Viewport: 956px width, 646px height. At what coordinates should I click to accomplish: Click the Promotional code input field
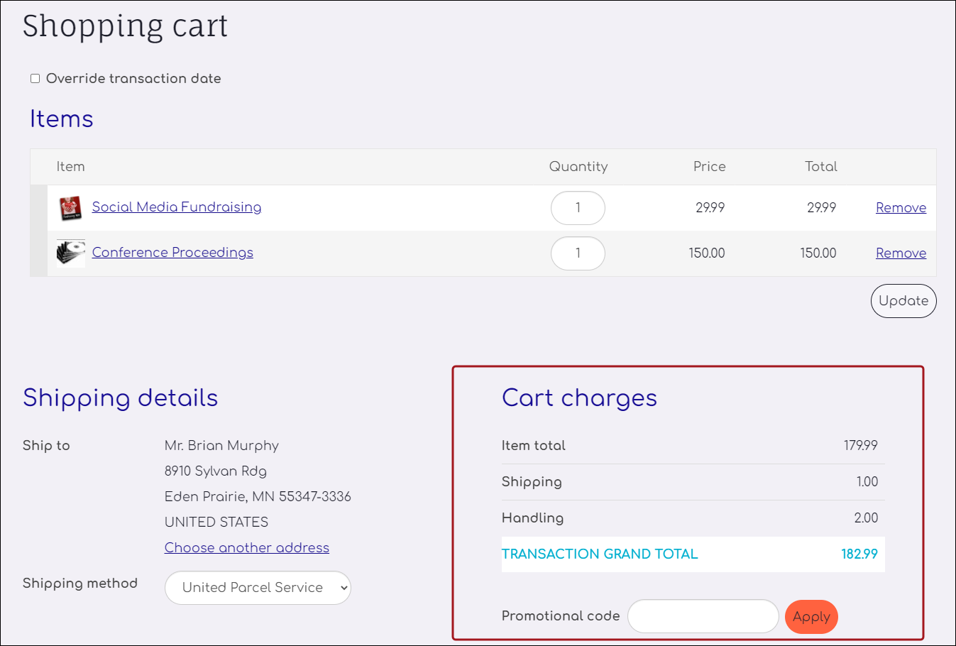[x=703, y=616]
